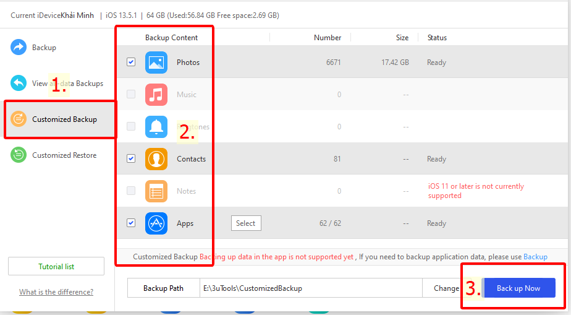Click the green Customized Restore icon
Image resolution: width=571 pixels, height=315 pixels.
click(19, 155)
